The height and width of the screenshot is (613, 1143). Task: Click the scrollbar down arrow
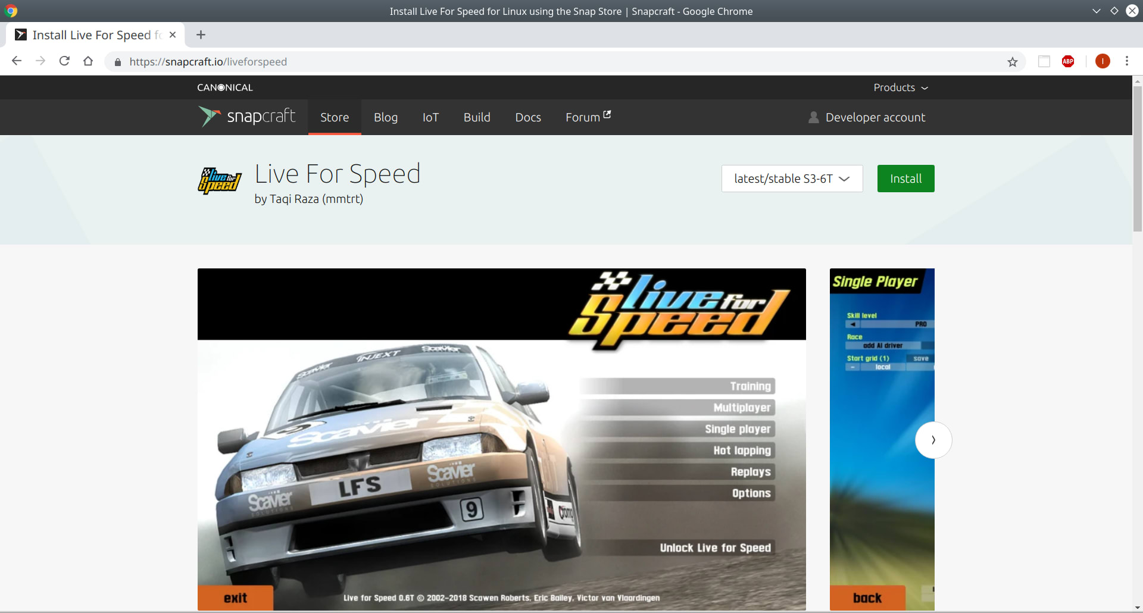[1137, 608]
